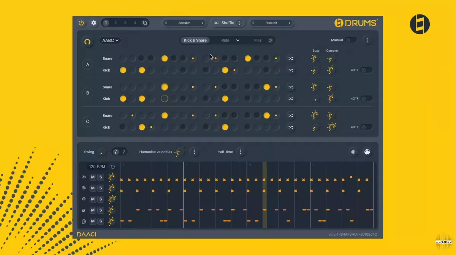
Task: Go to the previous preset before Allelujah
Action: [166, 23]
